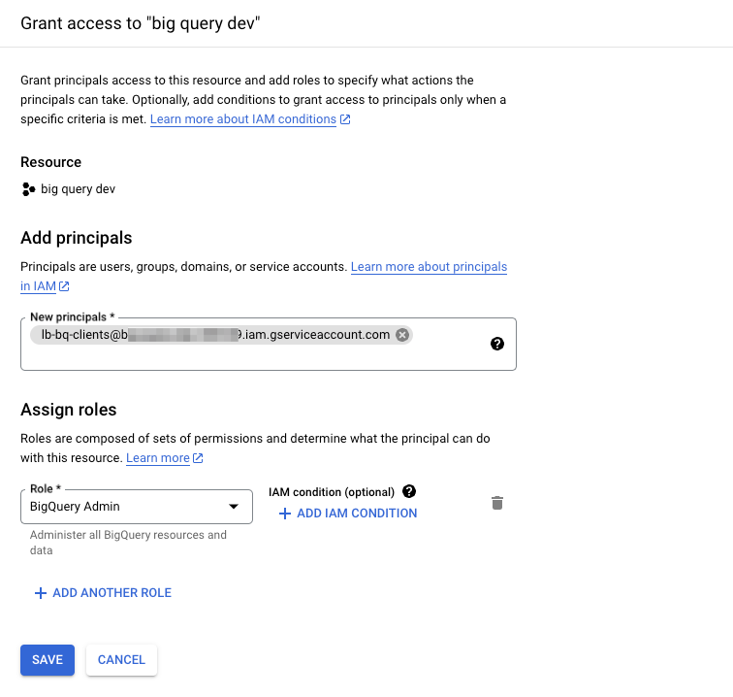This screenshot has width=733, height=697.
Task: Click external-link icon after Assign roles Learn more
Action: click(x=198, y=458)
